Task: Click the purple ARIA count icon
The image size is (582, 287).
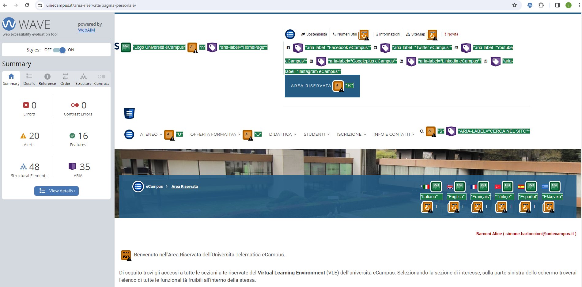Action: [x=72, y=166]
